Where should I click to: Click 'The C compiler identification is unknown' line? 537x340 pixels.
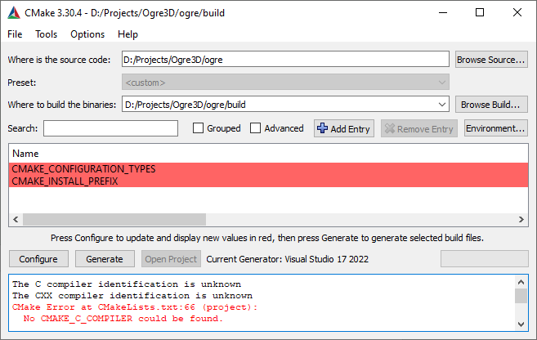(x=127, y=284)
